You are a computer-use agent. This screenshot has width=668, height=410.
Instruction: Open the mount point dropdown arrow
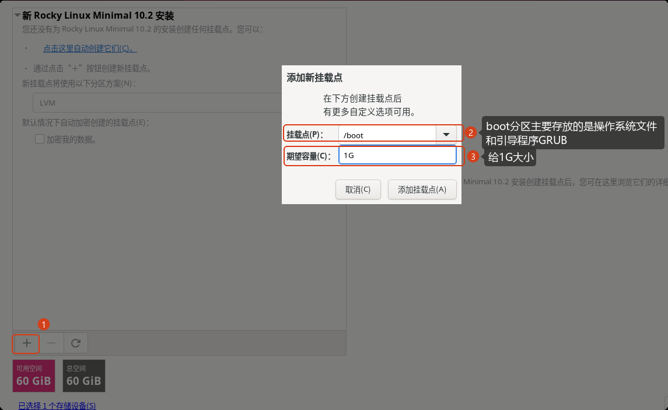(x=446, y=135)
